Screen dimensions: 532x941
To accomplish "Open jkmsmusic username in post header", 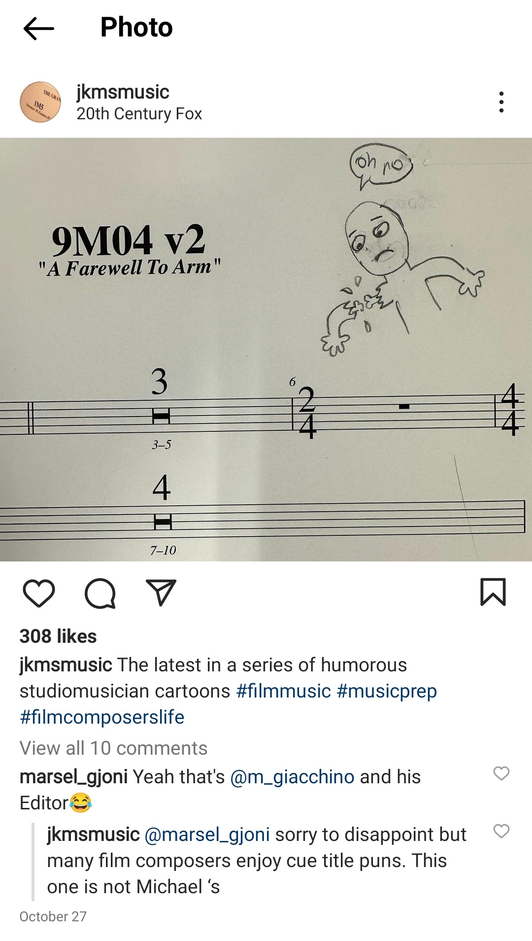I will tap(123, 92).
